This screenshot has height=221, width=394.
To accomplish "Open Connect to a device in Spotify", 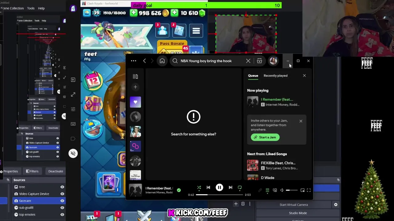I will 275,190.
